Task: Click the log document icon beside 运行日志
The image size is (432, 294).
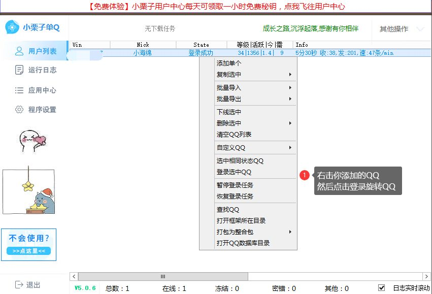Action: pos(19,70)
